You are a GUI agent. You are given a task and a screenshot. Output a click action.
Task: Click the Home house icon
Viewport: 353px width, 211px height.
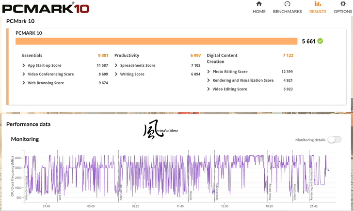259,3
